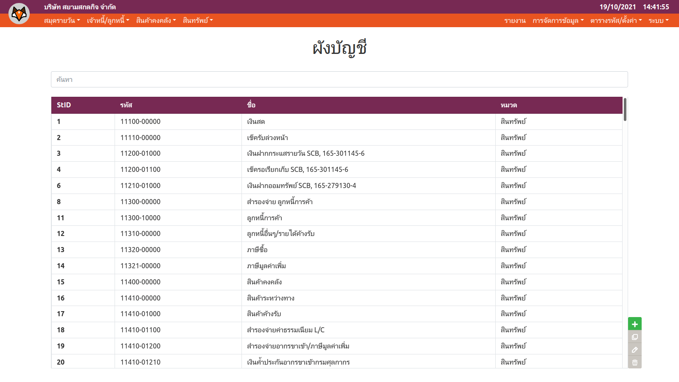Screen dimensions: 679x382
Task: Open the รายงาน page link
Action: point(515,20)
